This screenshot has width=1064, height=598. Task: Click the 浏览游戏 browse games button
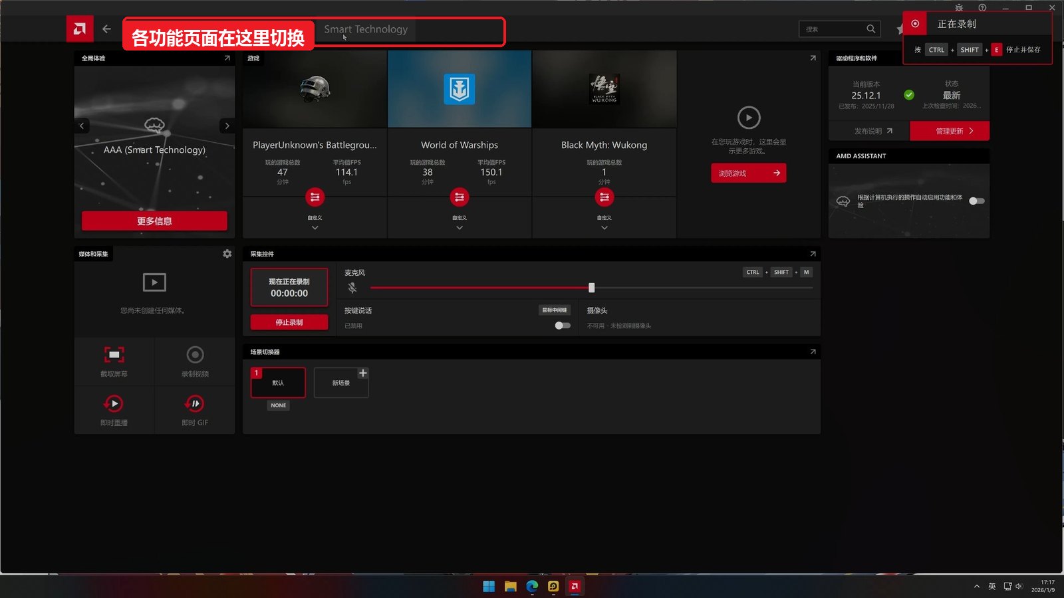click(x=749, y=173)
